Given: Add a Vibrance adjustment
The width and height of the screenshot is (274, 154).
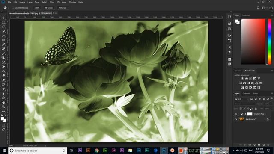Looking at the screenshot, I should [x=259, y=78].
